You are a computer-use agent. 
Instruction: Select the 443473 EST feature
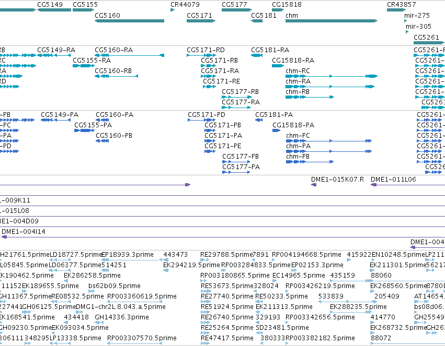(x=166, y=260)
